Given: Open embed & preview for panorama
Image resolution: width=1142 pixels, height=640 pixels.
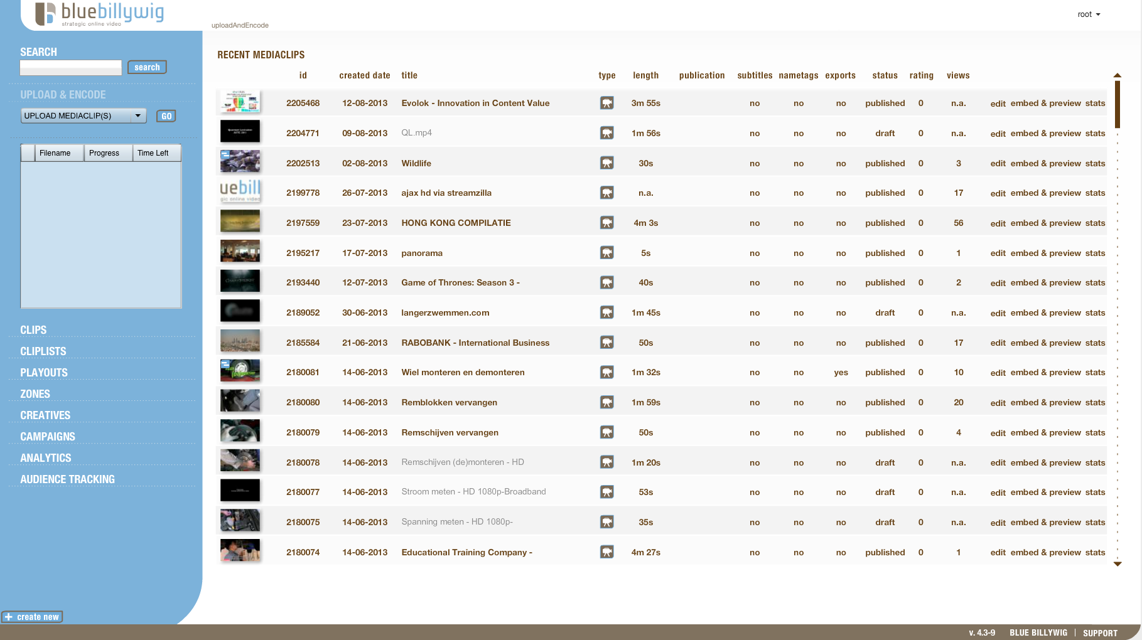Looking at the screenshot, I should 1046,253.
